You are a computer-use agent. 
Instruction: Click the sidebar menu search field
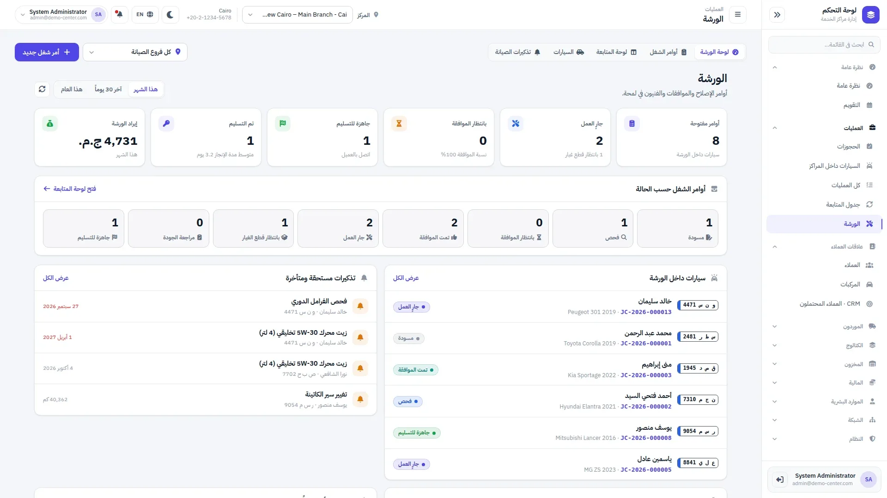tap(824, 45)
